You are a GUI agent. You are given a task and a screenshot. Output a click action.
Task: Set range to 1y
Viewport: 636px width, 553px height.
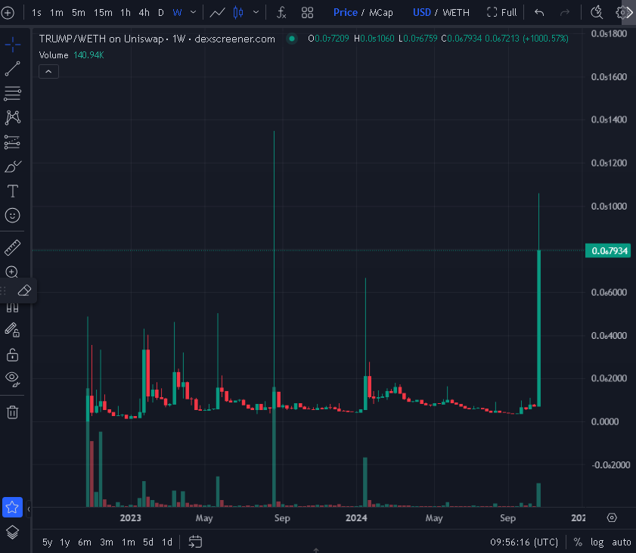(x=65, y=542)
